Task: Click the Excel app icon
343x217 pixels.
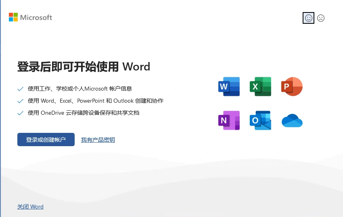Action: coord(260,87)
